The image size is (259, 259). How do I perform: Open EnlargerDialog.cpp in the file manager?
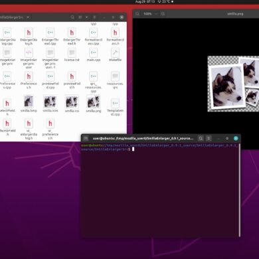tap(7, 37)
